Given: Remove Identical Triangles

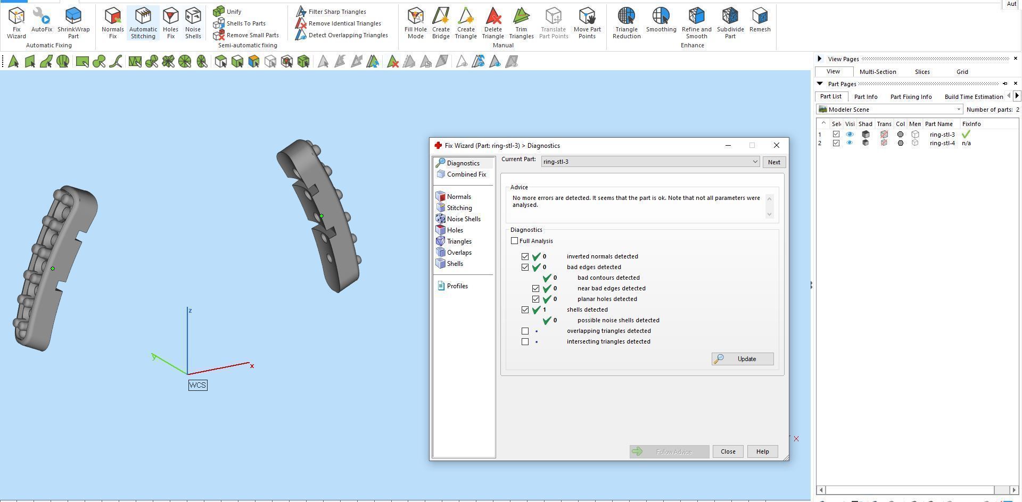Looking at the screenshot, I should pos(339,23).
